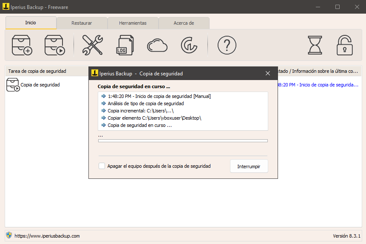This screenshot has height=244, width=366.
Task: Select the Copia de seguridad task row
Action: click(x=40, y=85)
